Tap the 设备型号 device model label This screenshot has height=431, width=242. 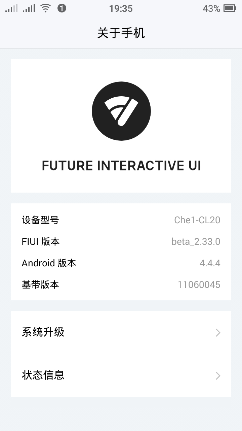pyautogui.click(x=40, y=220)
